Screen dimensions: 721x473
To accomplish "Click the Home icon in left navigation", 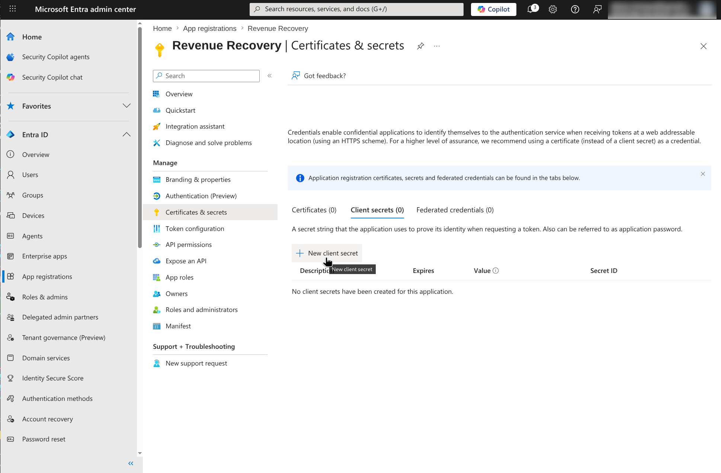I will (x=10, y=37).
